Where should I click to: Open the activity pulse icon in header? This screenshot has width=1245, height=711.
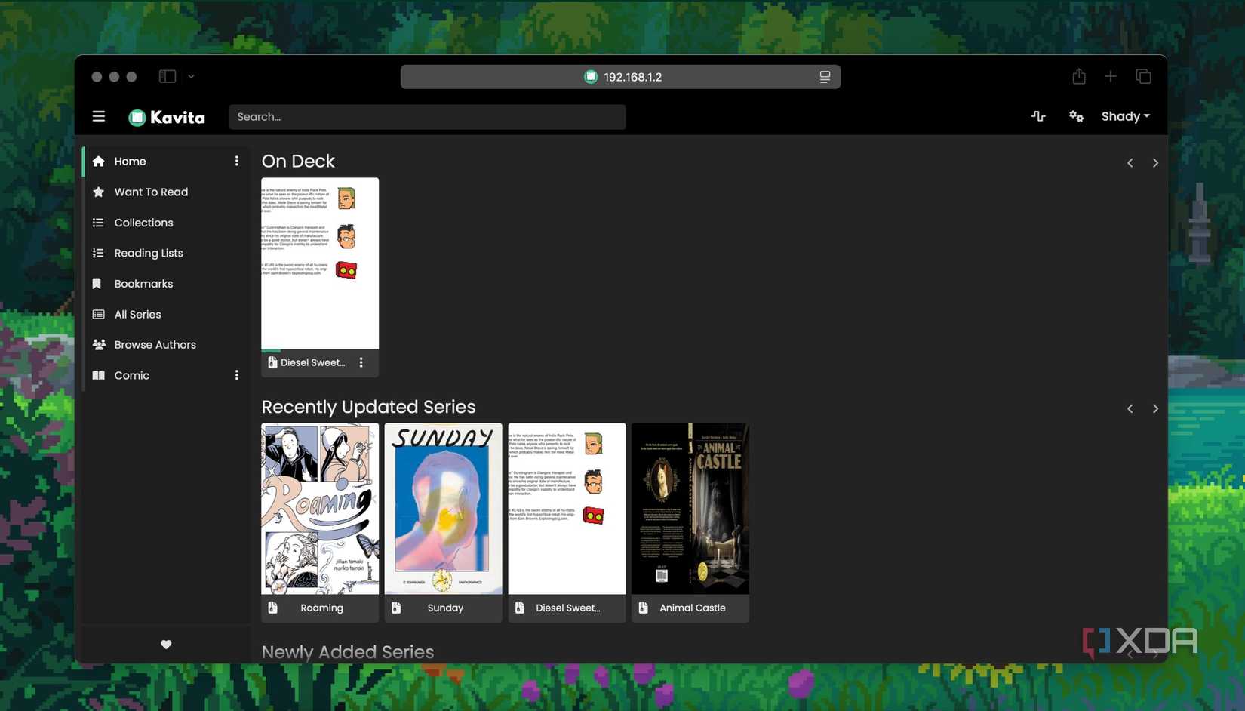1038,116
